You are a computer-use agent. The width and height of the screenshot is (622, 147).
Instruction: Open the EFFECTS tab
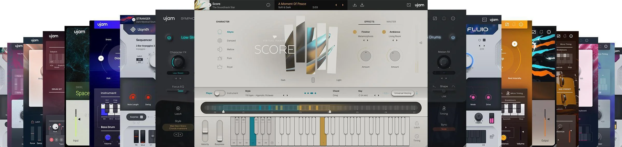pos(369,22)
